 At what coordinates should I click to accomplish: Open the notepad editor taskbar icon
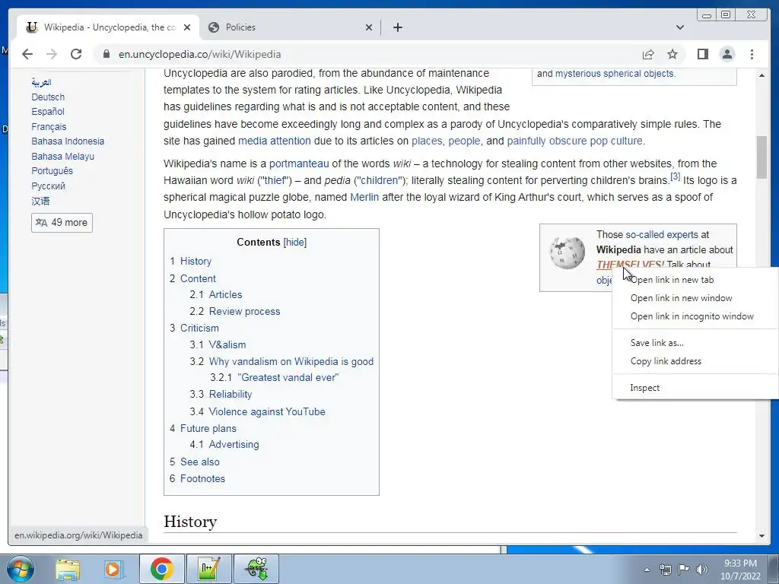(x=208, y=569)
